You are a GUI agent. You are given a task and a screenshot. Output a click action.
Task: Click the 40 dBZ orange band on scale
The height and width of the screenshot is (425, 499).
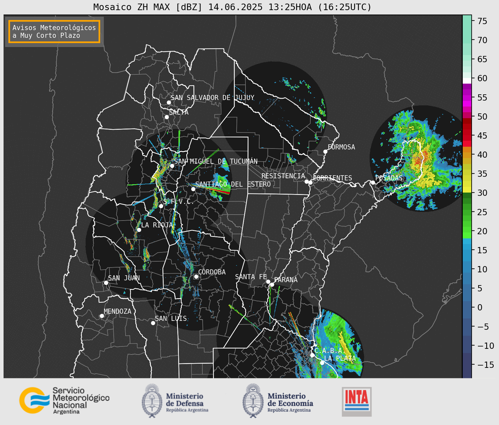point(467,155)
